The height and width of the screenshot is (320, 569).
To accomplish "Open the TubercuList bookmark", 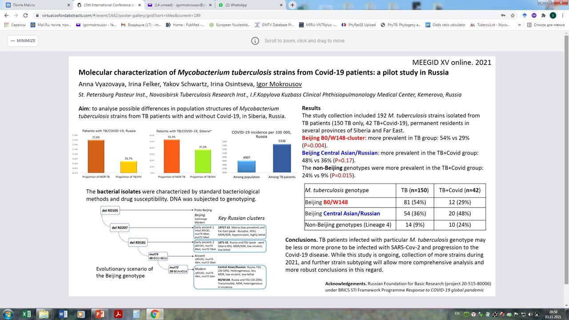I will [x=490, y=25].
